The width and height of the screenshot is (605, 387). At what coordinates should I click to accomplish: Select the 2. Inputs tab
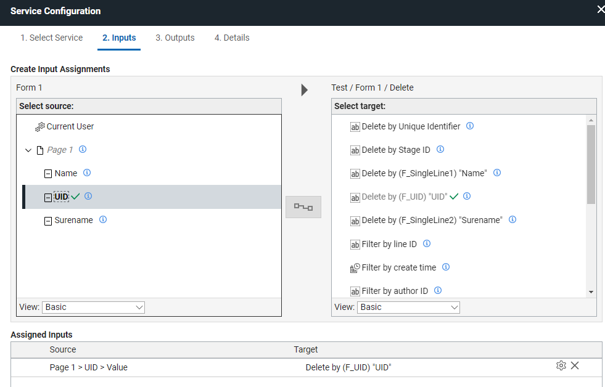pos(119,38)
